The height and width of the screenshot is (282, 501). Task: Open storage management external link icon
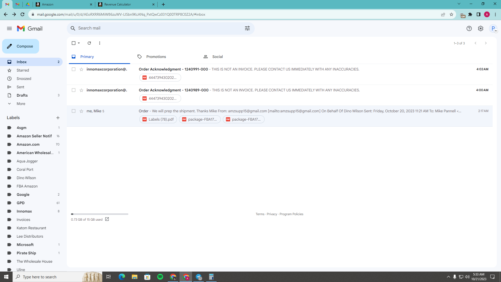[107, 219]
